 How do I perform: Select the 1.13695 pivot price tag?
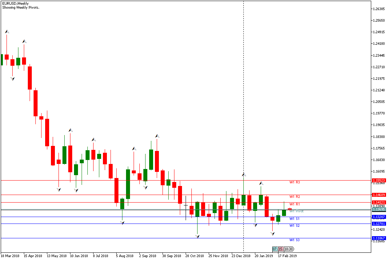[x=379, y=209]
